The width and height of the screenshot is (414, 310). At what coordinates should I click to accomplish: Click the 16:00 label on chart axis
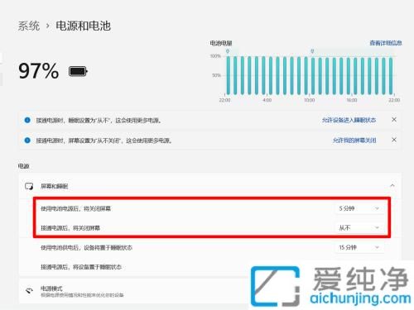[352, 100]
